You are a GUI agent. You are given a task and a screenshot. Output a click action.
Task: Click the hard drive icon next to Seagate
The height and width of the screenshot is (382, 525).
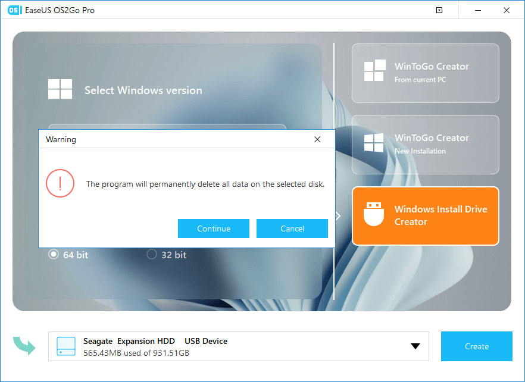[66, 346]
